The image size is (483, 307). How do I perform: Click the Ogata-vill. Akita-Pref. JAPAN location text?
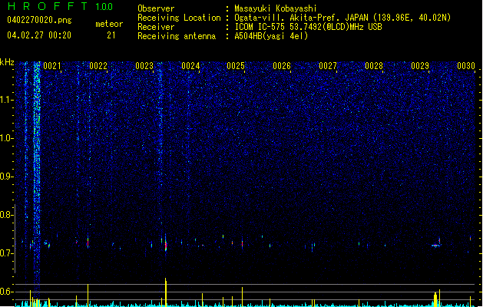(x=342, y=18)
